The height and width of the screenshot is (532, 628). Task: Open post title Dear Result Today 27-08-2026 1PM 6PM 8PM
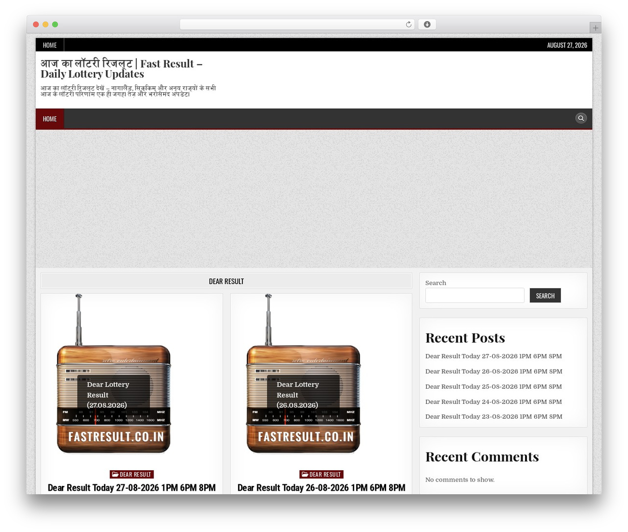click(x=132, y=488)
